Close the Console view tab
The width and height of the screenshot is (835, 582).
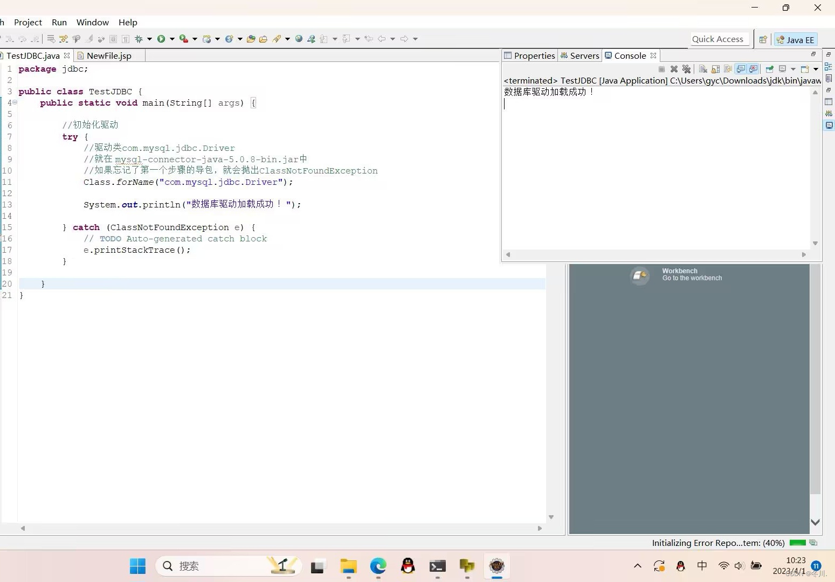click(653, 56)
